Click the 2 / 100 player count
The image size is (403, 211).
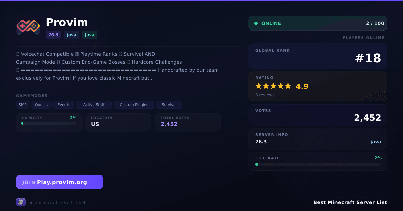tap(375, 23)
